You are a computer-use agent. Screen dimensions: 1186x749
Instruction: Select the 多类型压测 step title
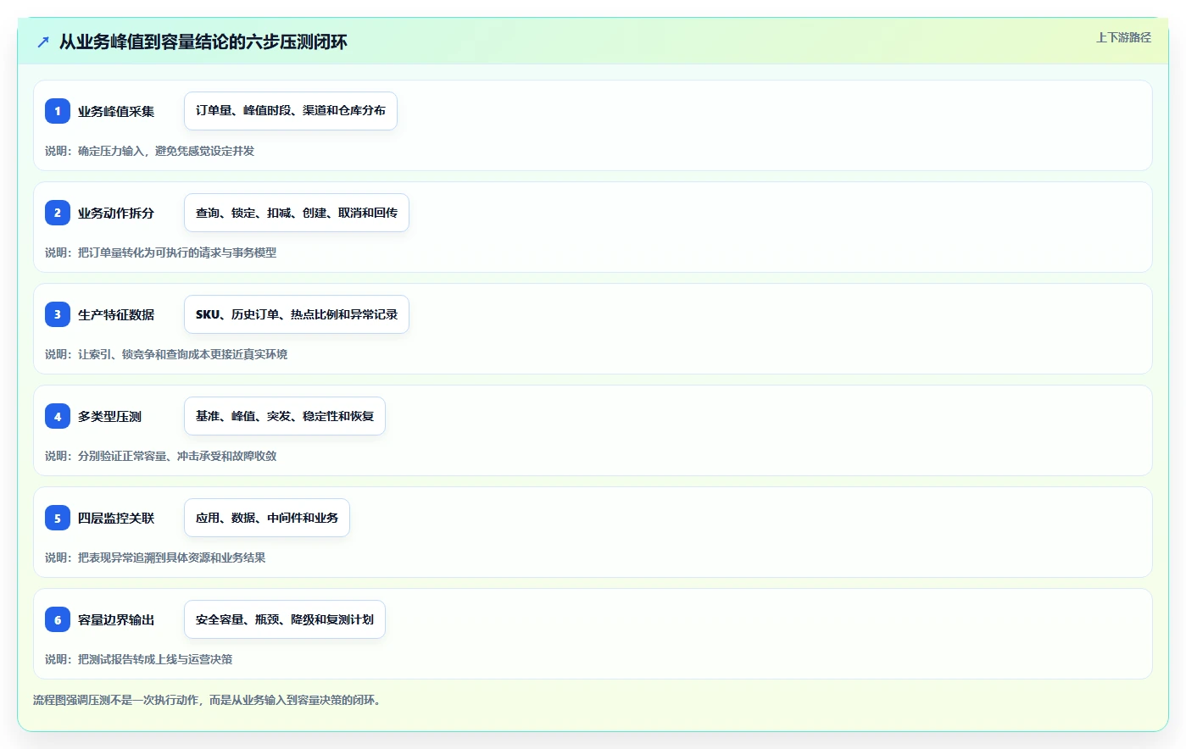click(110, 416)
